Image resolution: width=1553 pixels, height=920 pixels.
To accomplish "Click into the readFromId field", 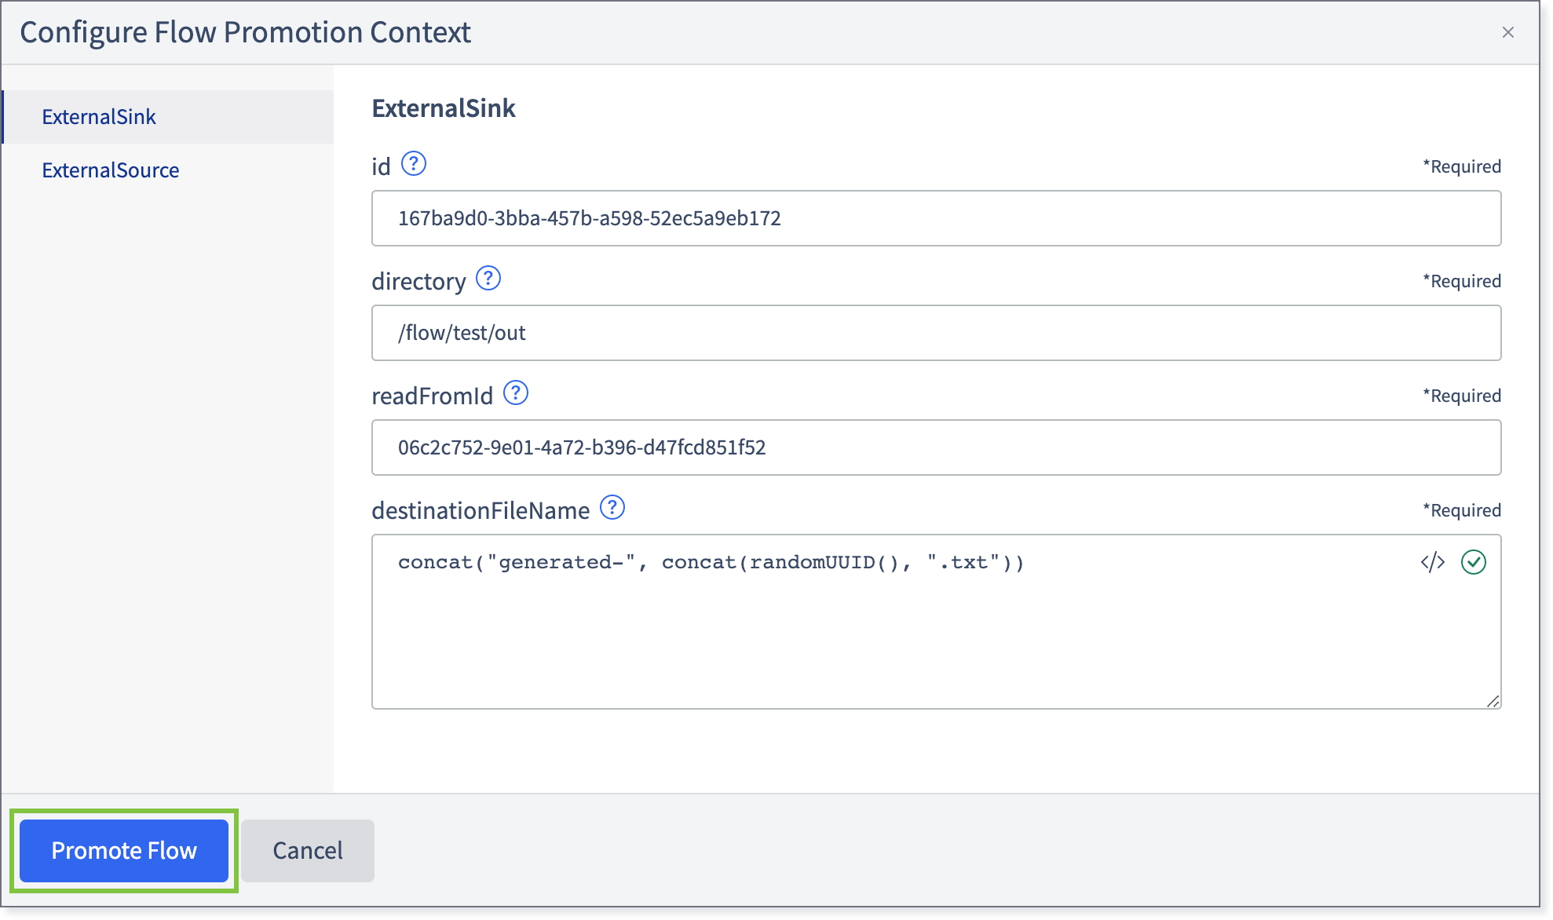I will point(937,447).
